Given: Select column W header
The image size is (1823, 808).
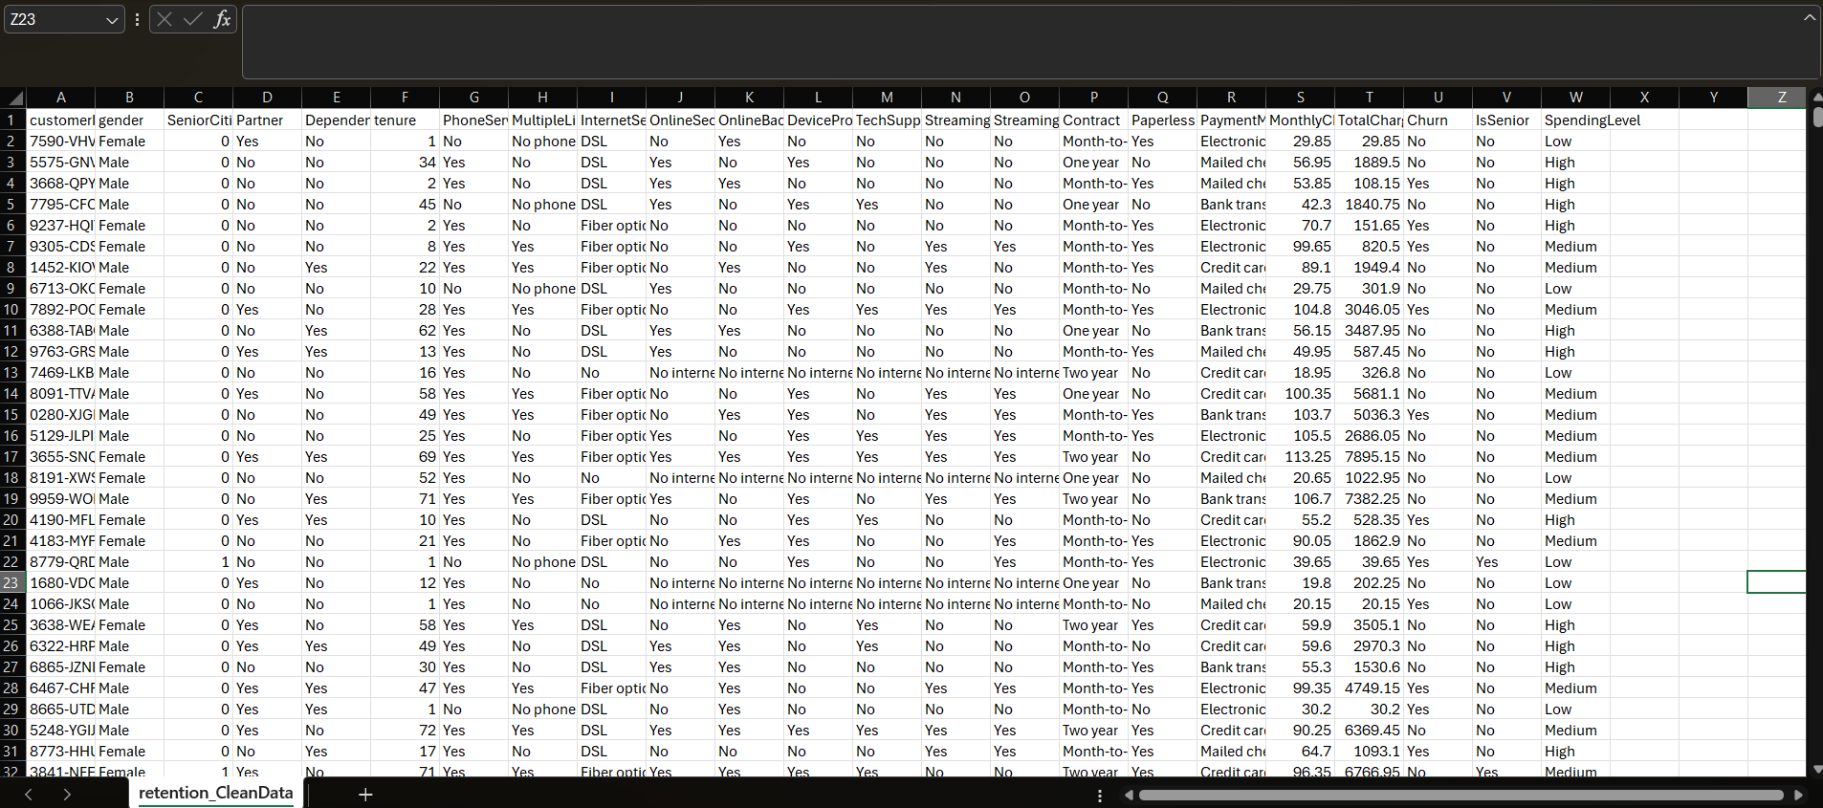Looking at the screenshot, I should 1576,98.
